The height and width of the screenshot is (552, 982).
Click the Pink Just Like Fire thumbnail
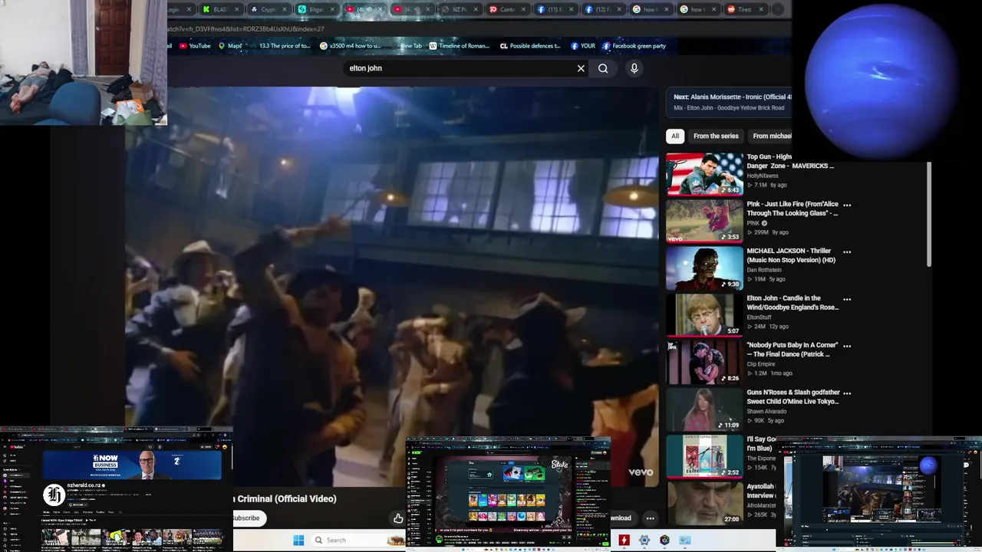704,222
